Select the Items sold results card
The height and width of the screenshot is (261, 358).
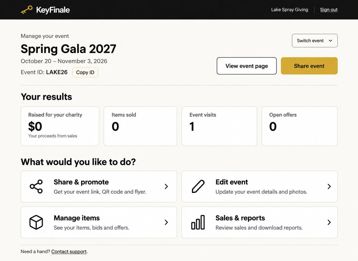(140, 126)
